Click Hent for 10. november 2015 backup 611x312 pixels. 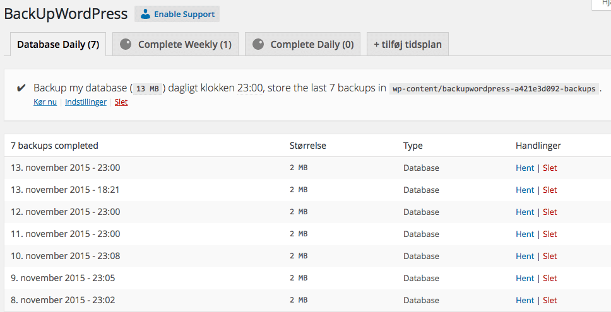tap(525, 257)
